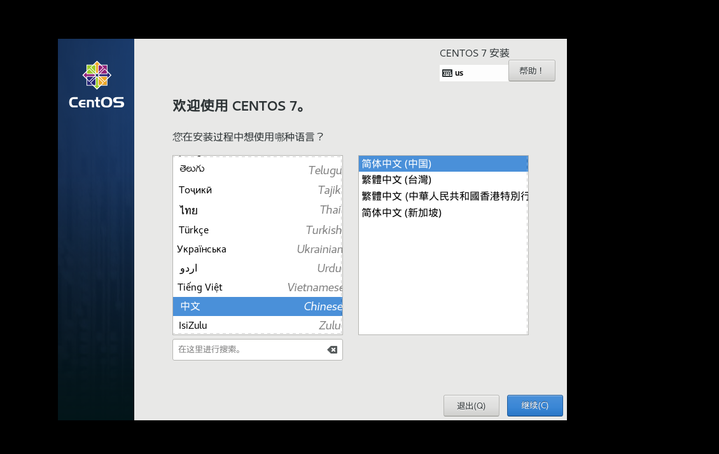Click the keyboard layout icon
Image resolution: width=719 pixels, height=454 pixels.
[x=447, y=73]
